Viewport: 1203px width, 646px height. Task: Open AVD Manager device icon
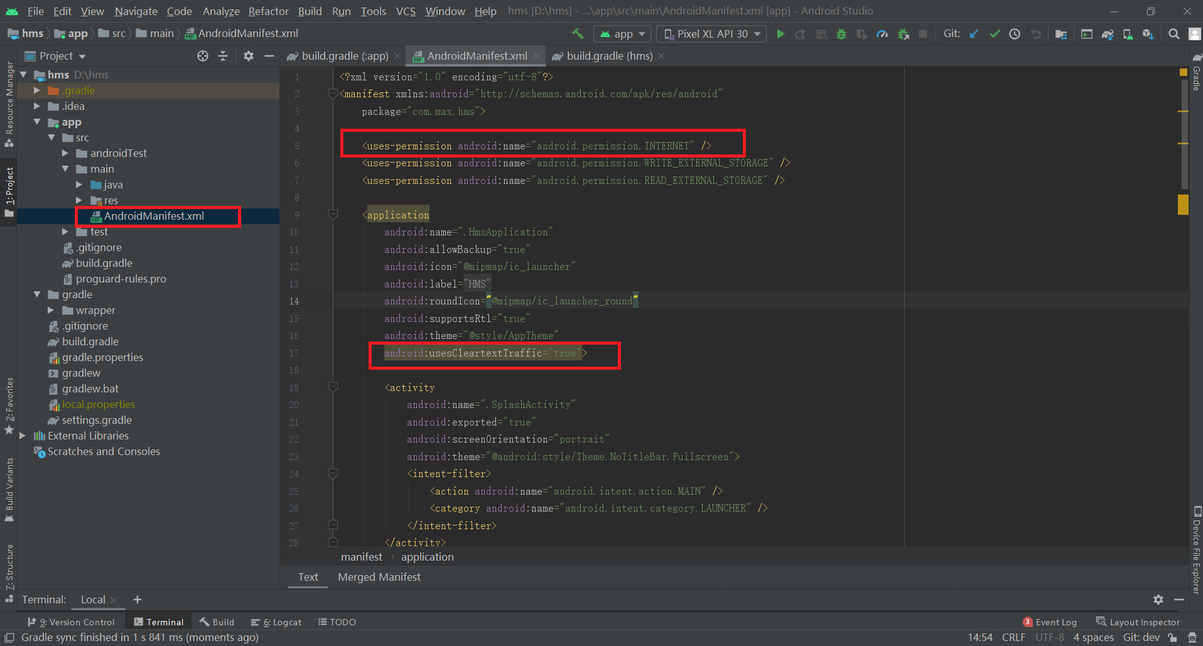1128,34
